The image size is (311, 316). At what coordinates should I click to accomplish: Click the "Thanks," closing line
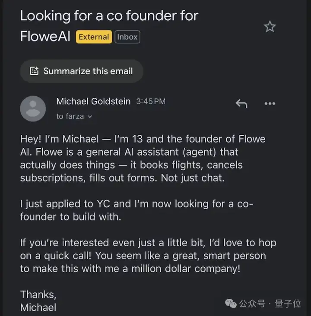tap(38, 295)
